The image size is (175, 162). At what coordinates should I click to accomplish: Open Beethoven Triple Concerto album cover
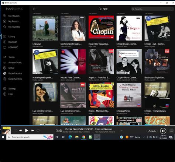(157, 61)
